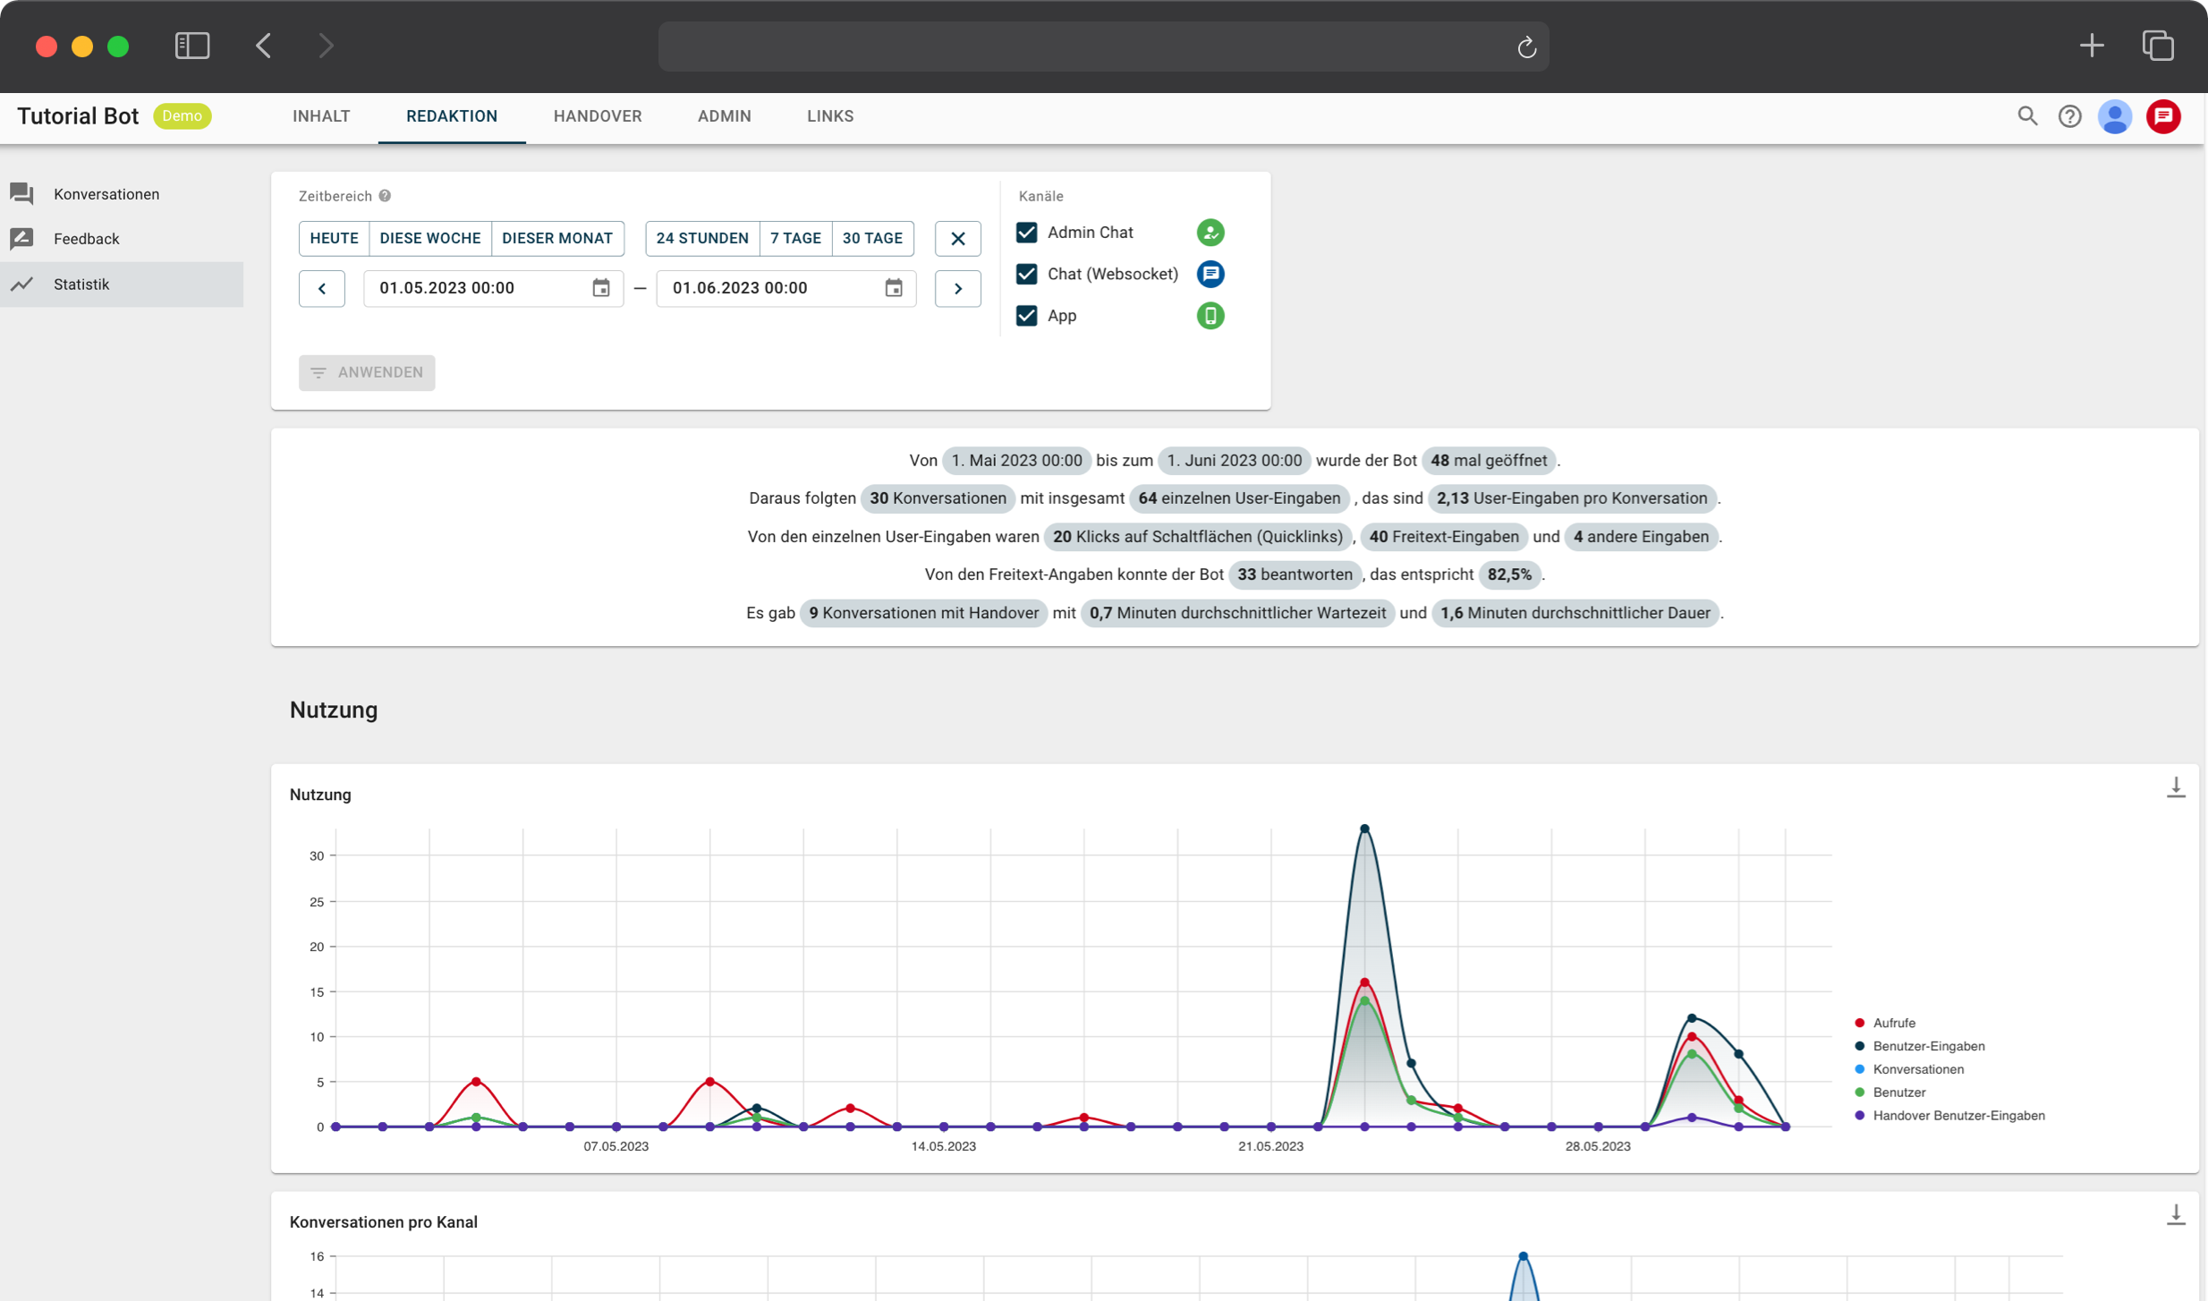Screen dimensions: 2208x1301
Task: Switch to the HANDOVER tab
Action: click(x=598, y=116)
